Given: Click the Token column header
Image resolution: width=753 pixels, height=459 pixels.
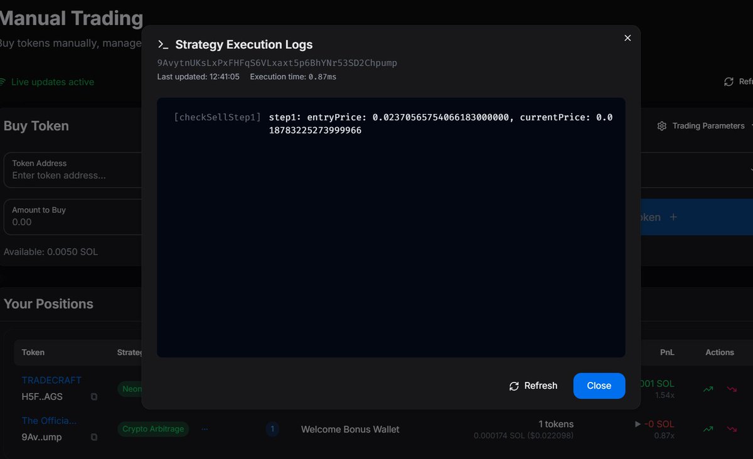Looking at the screenshot, I should pyautogui.click(x=33, y=352).
